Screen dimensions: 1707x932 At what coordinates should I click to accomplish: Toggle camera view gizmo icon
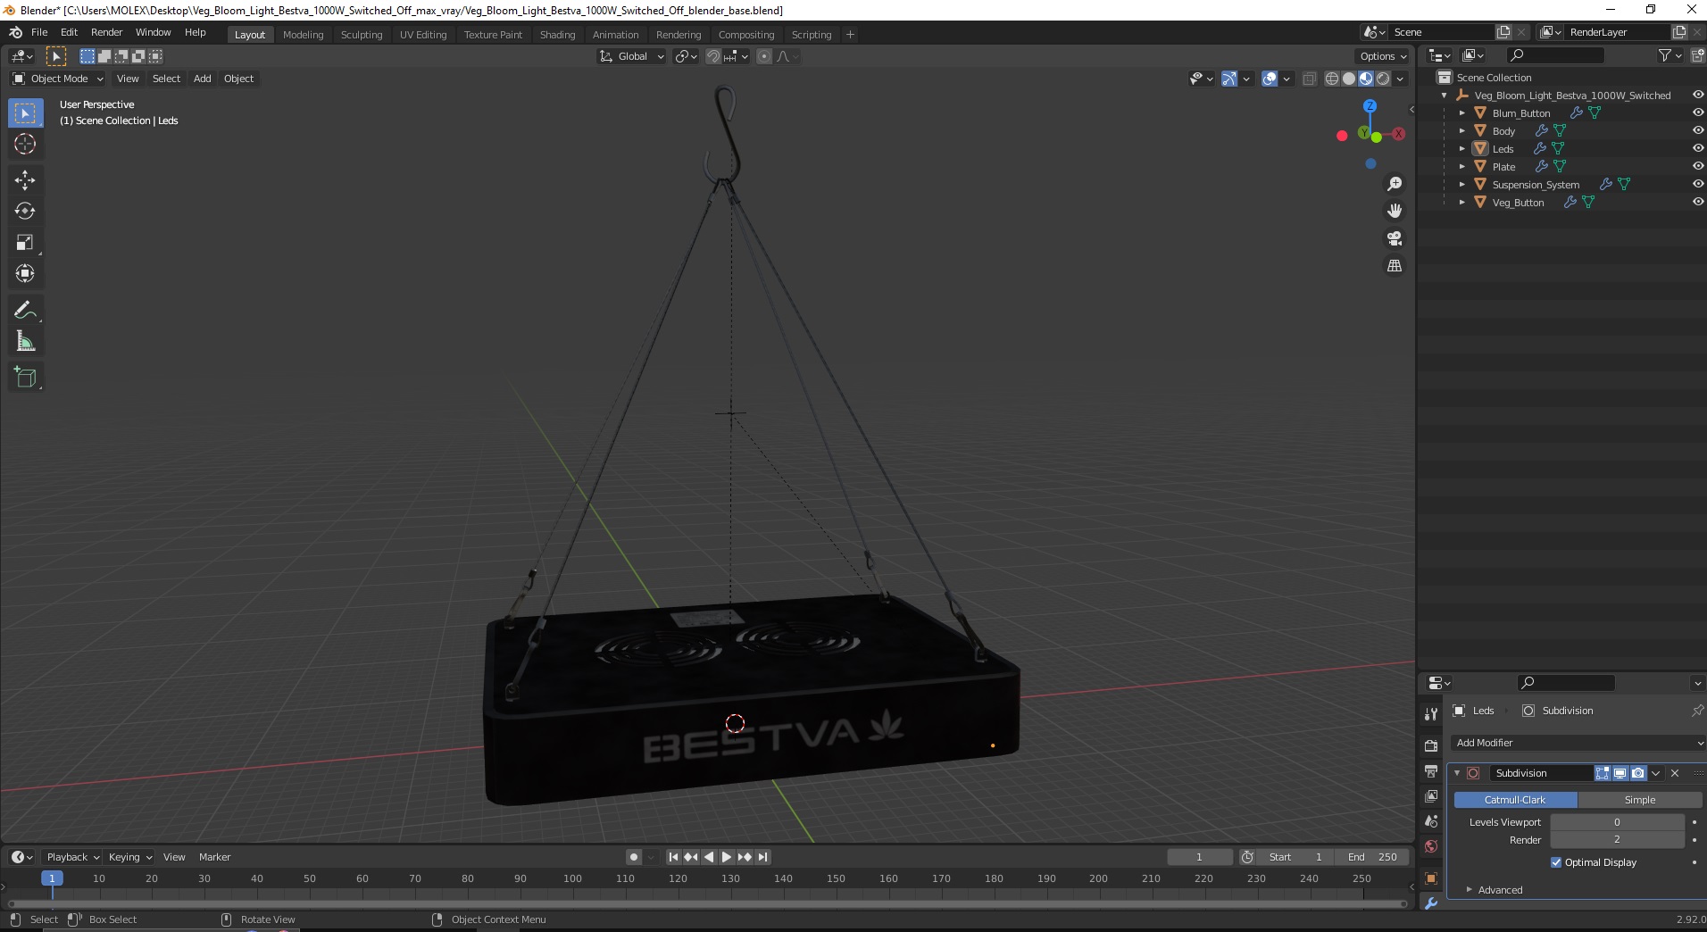point(1395,238)
